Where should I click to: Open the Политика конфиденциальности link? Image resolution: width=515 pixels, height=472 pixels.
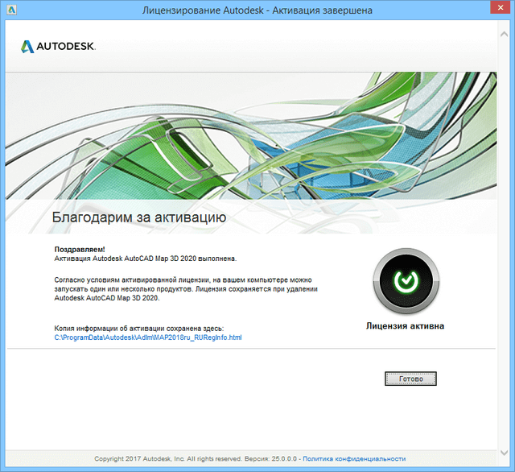(353, 458)
